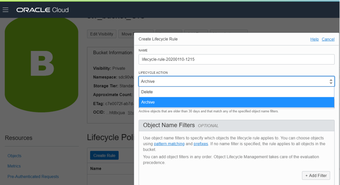Follow the pattern matching link
Viewport: 340px width, 185px height.
click(x=169, y=144)
